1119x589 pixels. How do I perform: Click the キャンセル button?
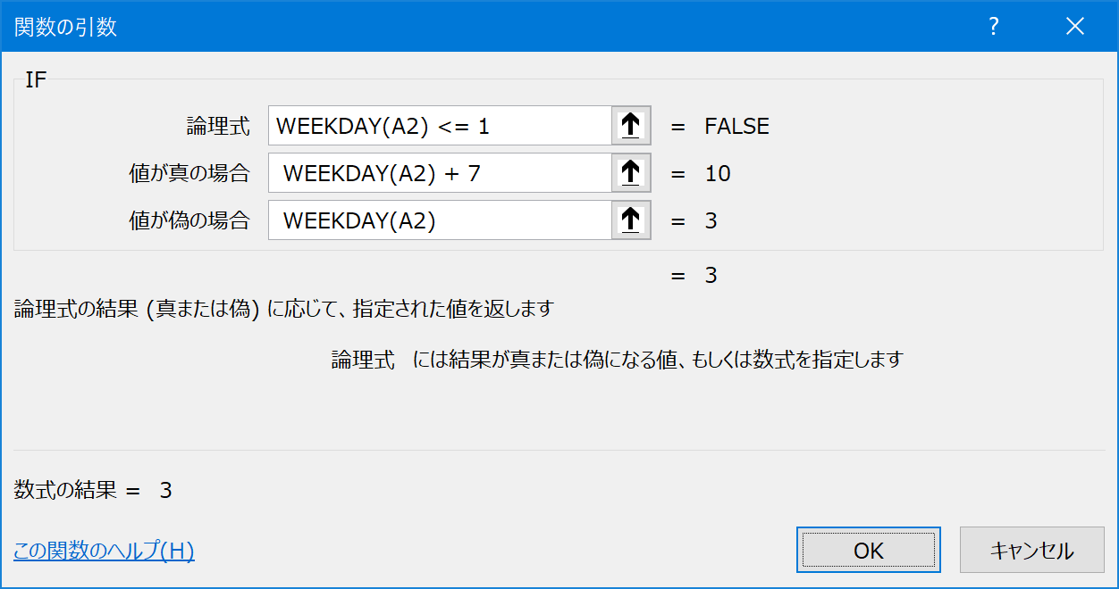(x=1031, y=550)
